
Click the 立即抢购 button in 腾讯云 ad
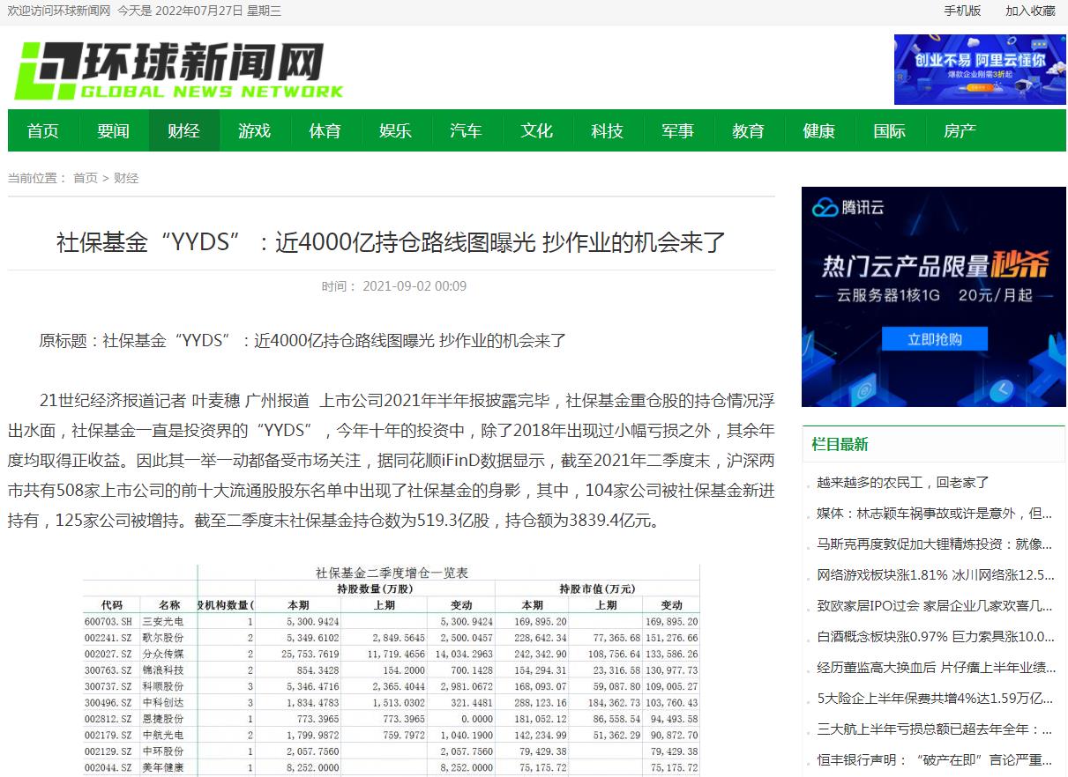(x=935, y=339)
